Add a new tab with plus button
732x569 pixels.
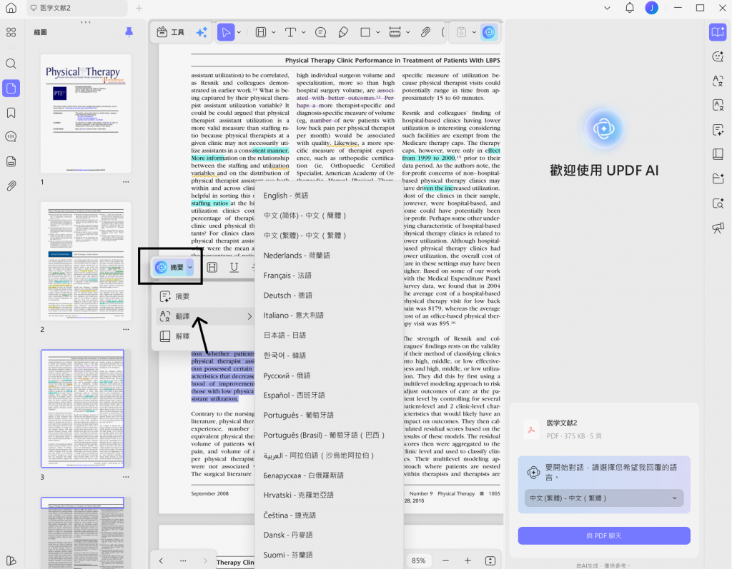point(139,8)
